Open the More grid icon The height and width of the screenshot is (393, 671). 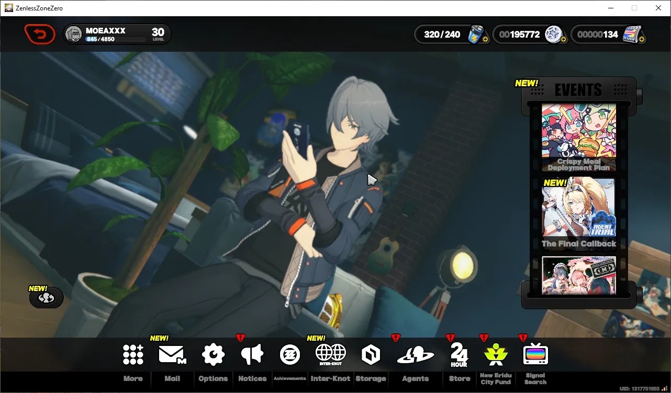pyautogui.click(x=133, y=354)
